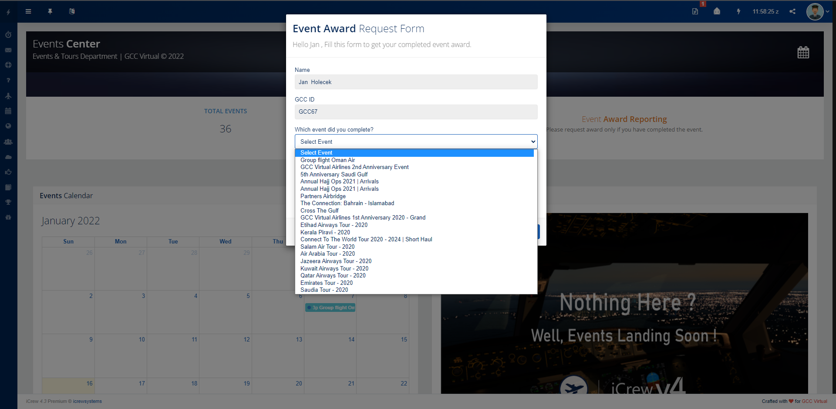Select 'Kerala Piravi - 2020' option

(415, 233)
